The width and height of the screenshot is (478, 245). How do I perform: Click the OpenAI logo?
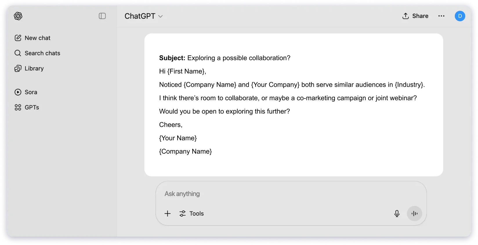18,16
